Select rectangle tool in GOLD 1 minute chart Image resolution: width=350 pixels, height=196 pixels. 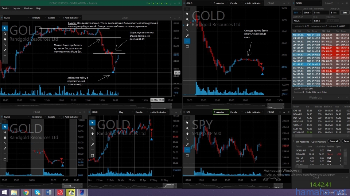click(5, 61)
